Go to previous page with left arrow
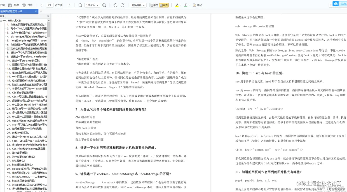The height and width of the screenshot is (192, 347). click(42, 5)
